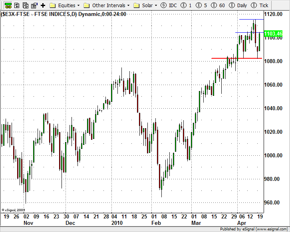The width and height of the screenshot is (290, 232).
Task: Click the 11 date label
Action: tap(124, 216)
